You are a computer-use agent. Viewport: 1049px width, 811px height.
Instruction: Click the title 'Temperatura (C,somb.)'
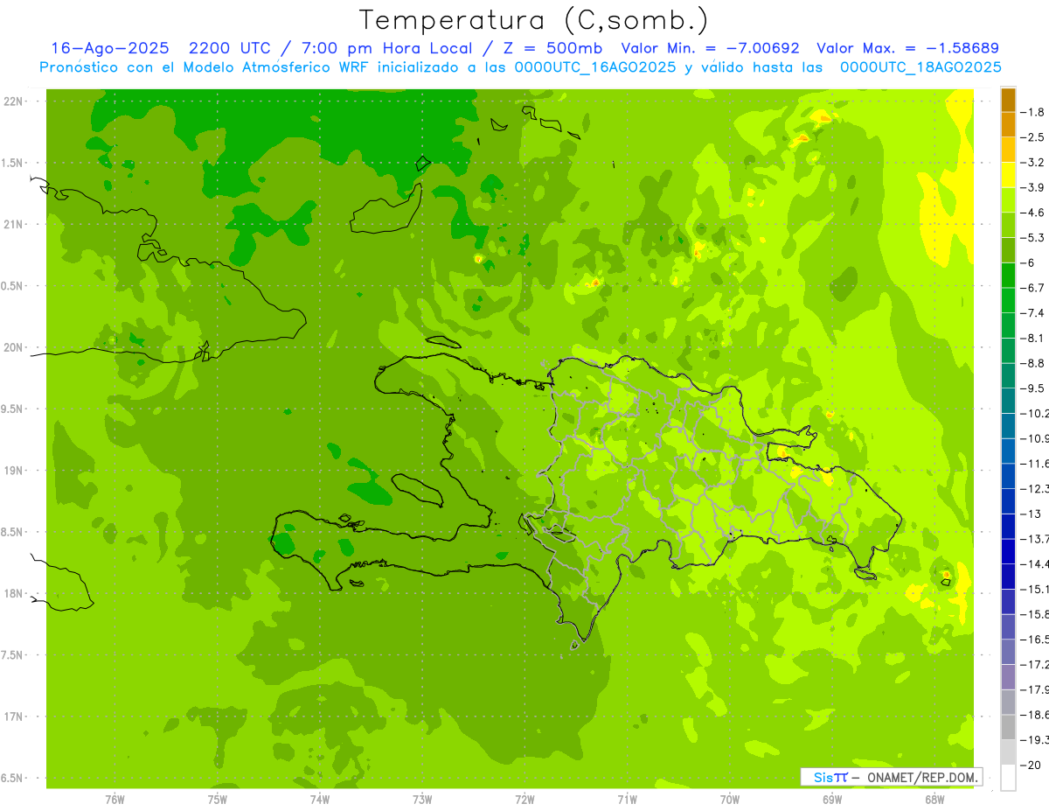point(534,20)
